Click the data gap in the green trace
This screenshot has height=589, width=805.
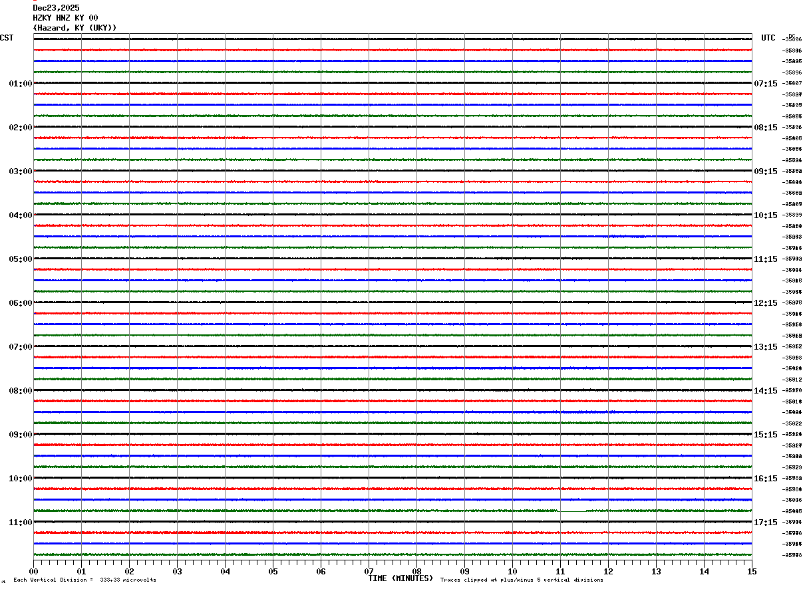click(x=572, y=511)
